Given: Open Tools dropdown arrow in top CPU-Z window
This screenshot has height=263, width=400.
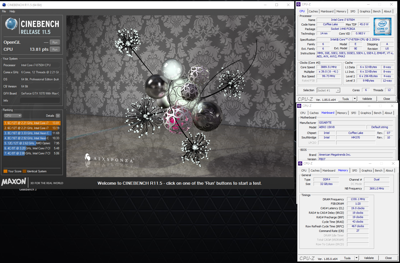Looking at the screenshot, I should (x=355, y=99).
